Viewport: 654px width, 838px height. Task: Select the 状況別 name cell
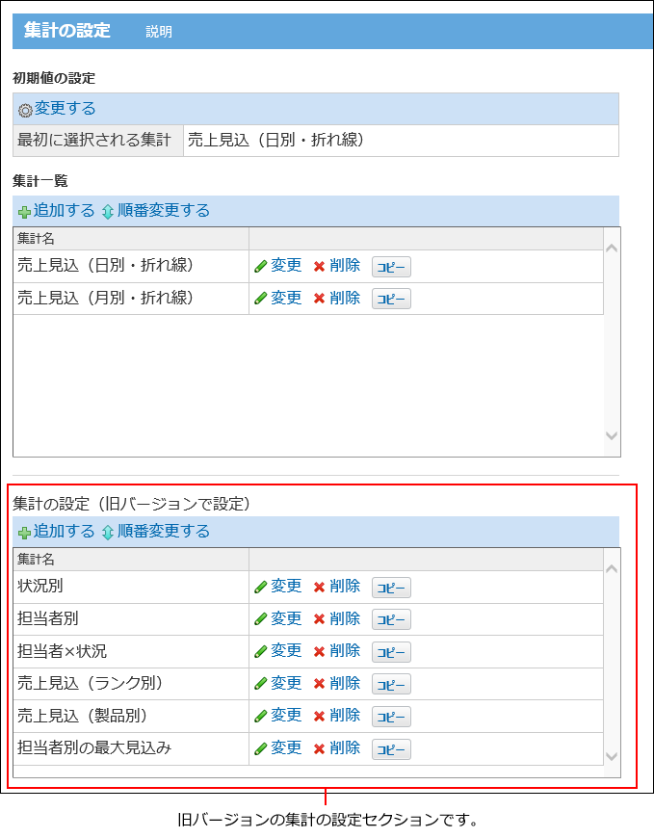(x=131, y=587)
